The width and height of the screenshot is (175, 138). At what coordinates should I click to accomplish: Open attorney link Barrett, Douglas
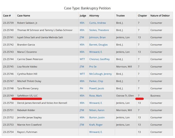(98, 45)
